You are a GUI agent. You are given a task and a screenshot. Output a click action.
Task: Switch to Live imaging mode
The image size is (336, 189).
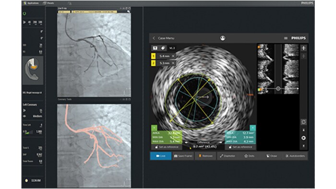161,156
